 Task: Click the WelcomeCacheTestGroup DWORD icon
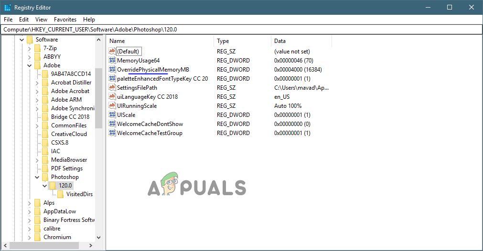tap(112, 133)
